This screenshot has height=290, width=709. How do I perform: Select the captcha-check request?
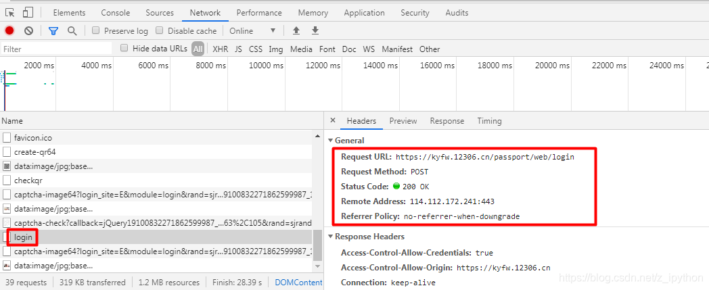(156, 222)
